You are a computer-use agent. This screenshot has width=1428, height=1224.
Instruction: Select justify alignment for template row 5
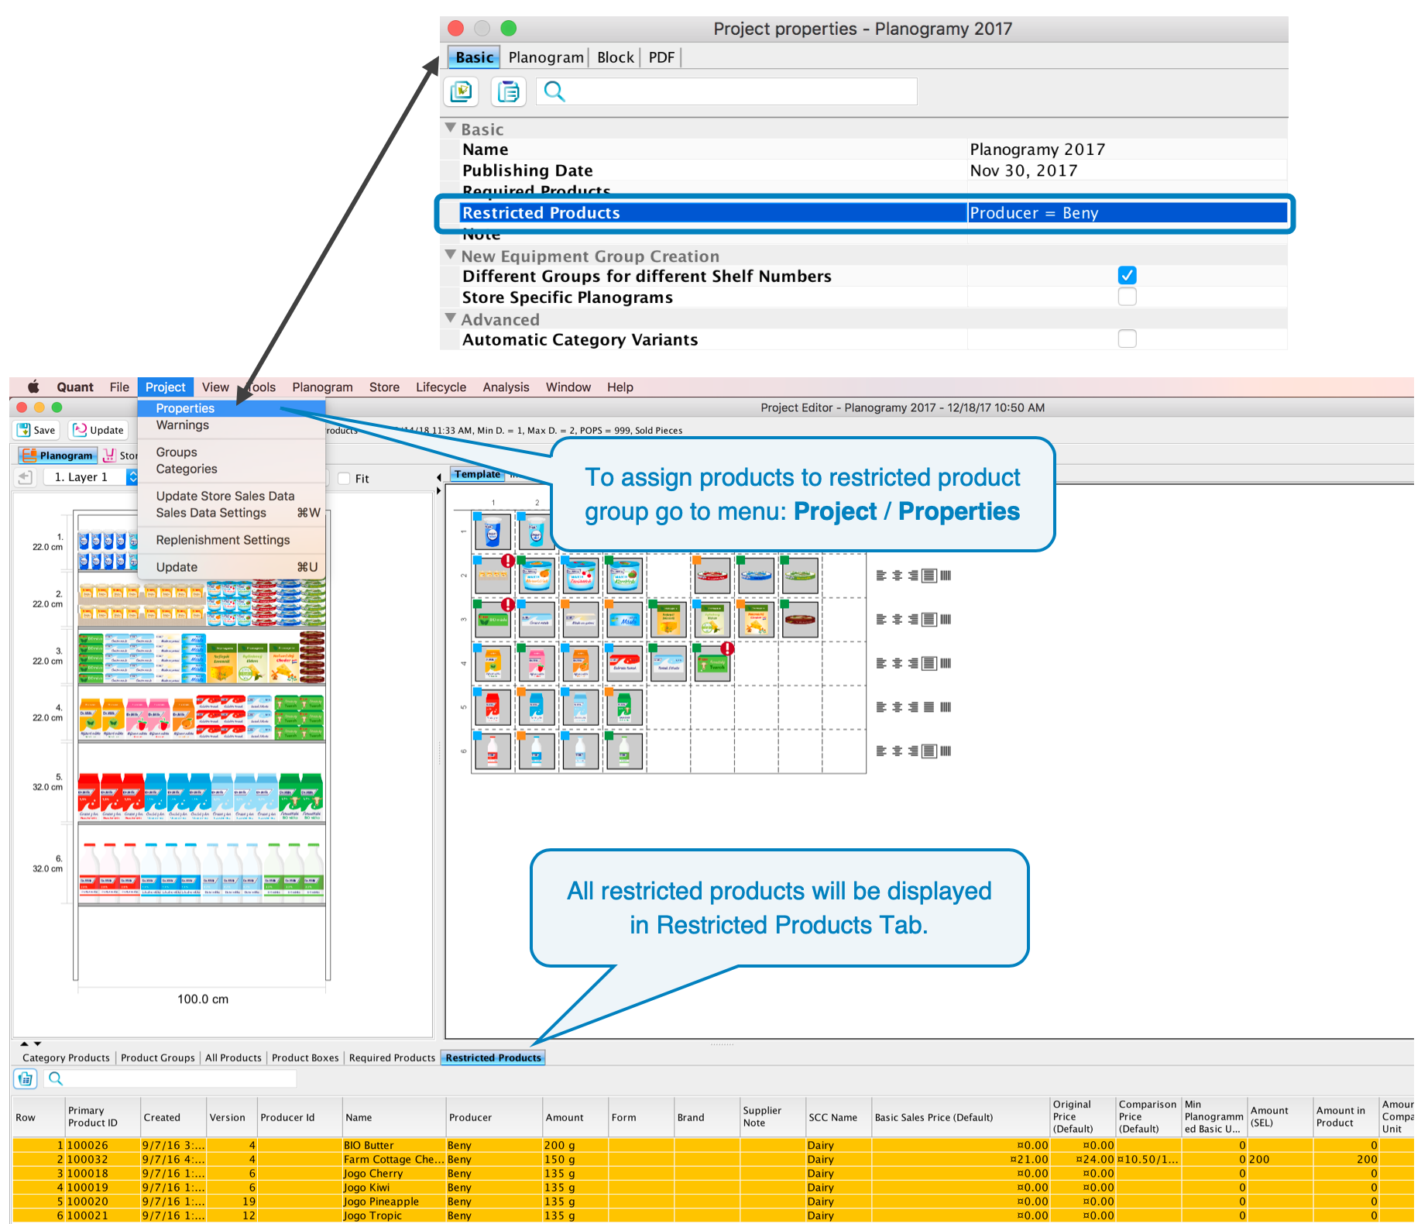[x=929, y=707]
